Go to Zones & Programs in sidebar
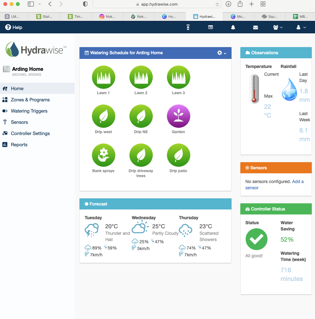Screen dimensions: 315x319 pos(30,100)
